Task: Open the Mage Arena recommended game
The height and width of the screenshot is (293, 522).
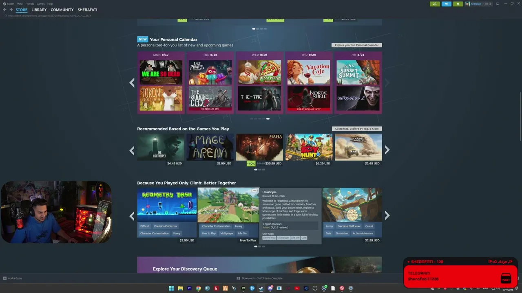Action: click(210, 147)
